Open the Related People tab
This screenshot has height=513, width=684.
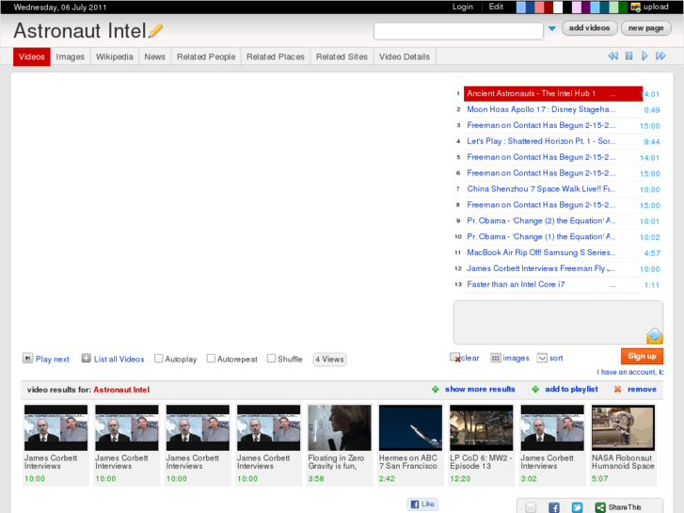click(206, 56)
